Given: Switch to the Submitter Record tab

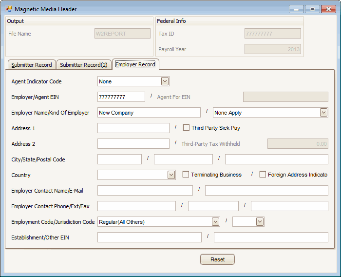Looking at the screenshot, I should (x=32, y=65).
